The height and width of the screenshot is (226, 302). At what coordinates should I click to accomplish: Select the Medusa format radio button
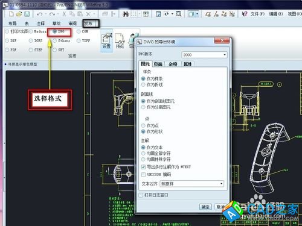click(37, 31)
